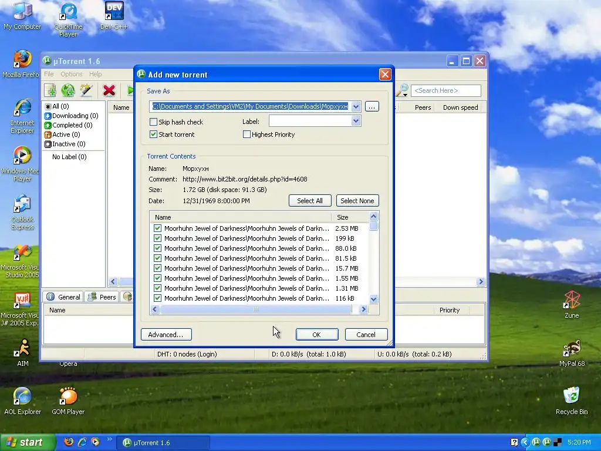The width and height of the screenshot is (601, 451).
Task: Enable Skip hash check checkbox
Action: [153, 122]
